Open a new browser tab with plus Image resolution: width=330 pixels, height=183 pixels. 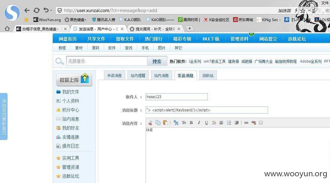pos(190,28)
